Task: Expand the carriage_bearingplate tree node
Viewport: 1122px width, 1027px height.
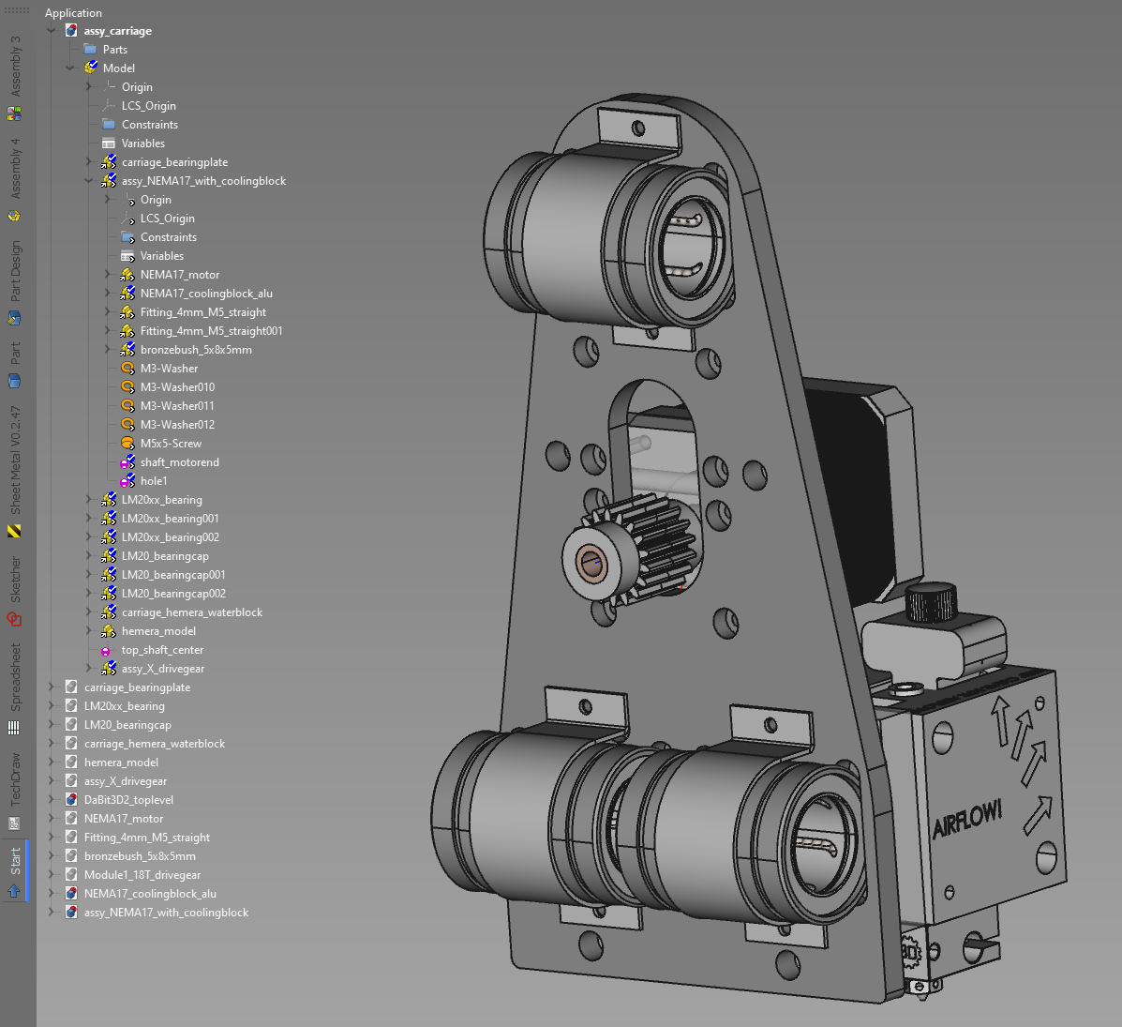Action: 89,162
